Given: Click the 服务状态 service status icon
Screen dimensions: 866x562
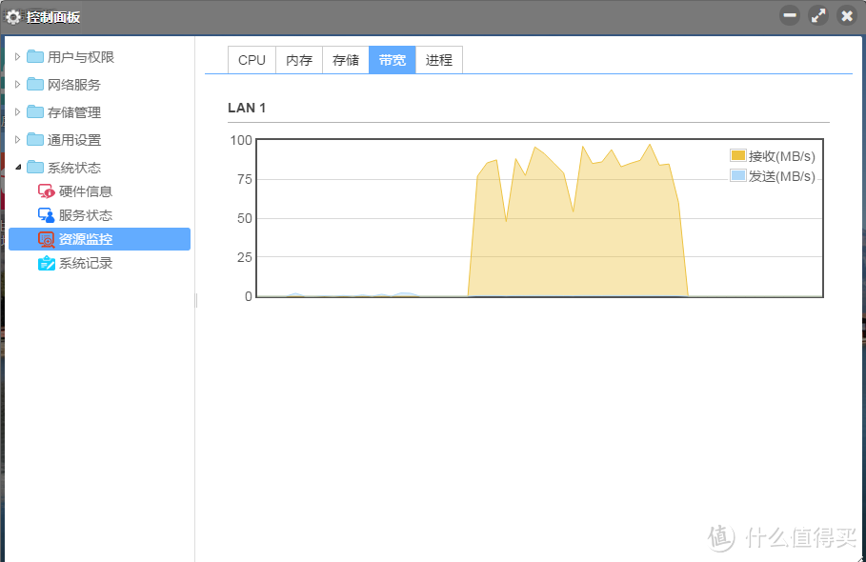Looking at the screenshot, I should click(x=47, y=214).
